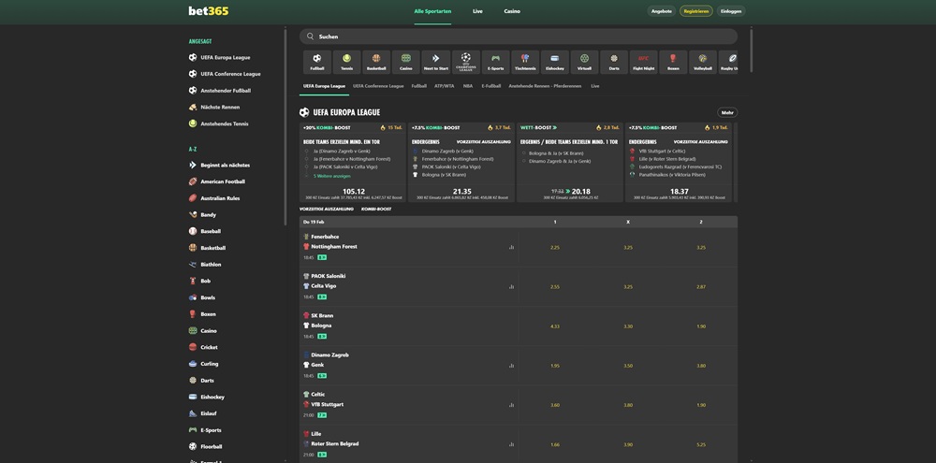
Task: Switch to the Live tab in header
Action: [477, 11]
